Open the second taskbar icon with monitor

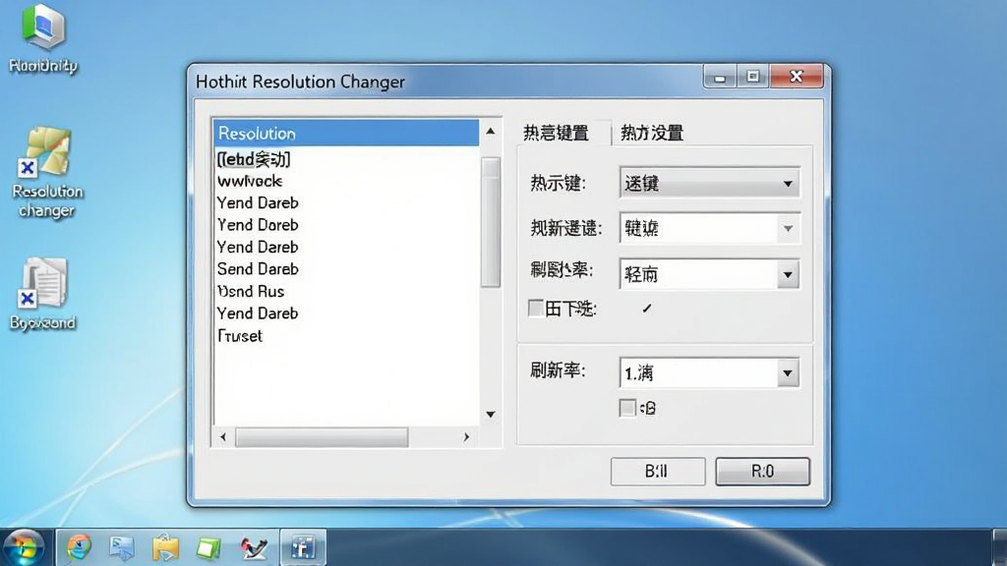point(121,547)
